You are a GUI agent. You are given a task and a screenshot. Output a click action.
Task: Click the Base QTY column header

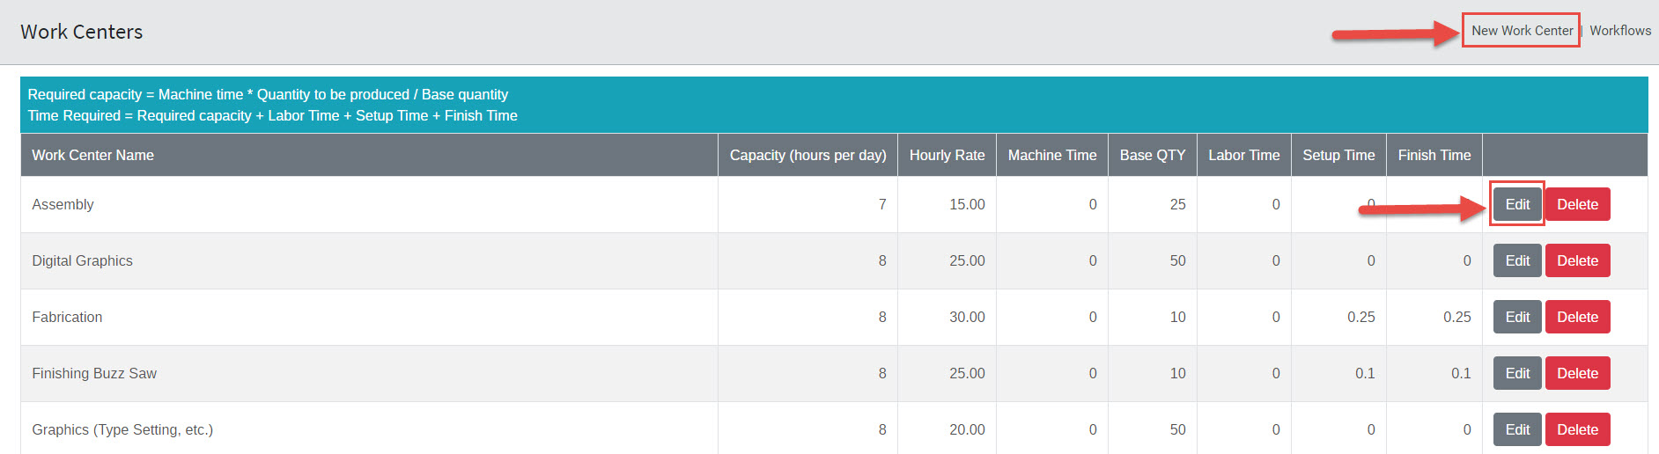click(1153, 156)
